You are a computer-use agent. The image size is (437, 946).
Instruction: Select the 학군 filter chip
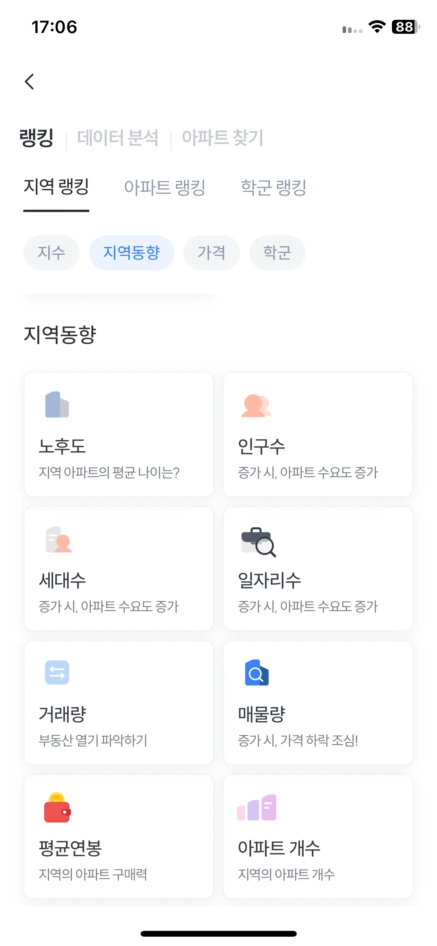277,253
